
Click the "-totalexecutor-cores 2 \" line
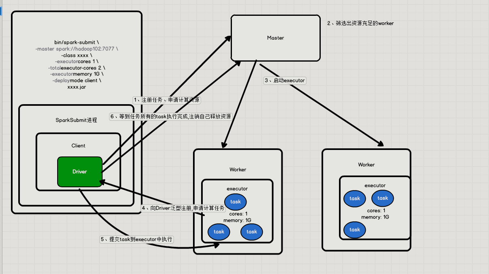tap(77, 68)
